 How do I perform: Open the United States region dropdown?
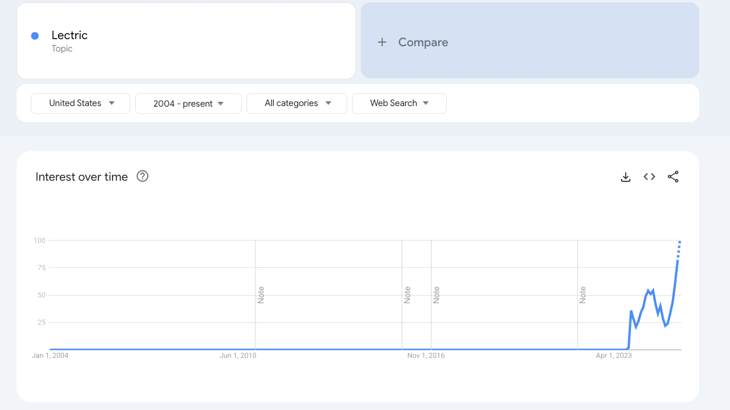80,103
